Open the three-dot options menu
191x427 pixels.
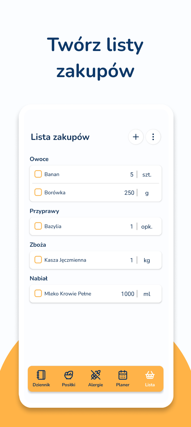pos(153,137)
